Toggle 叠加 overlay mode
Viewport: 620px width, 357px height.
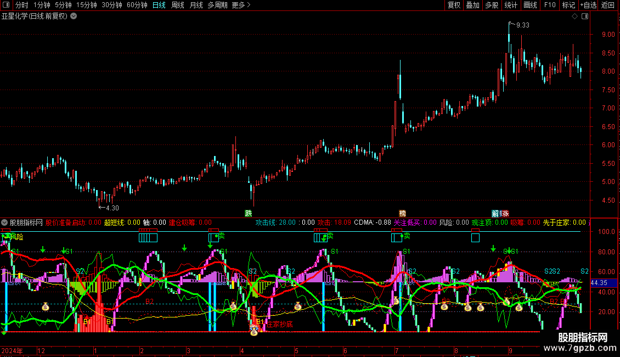point(472,5)
